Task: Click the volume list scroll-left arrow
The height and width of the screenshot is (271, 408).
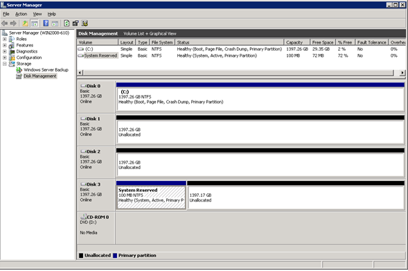Action: 80,73
